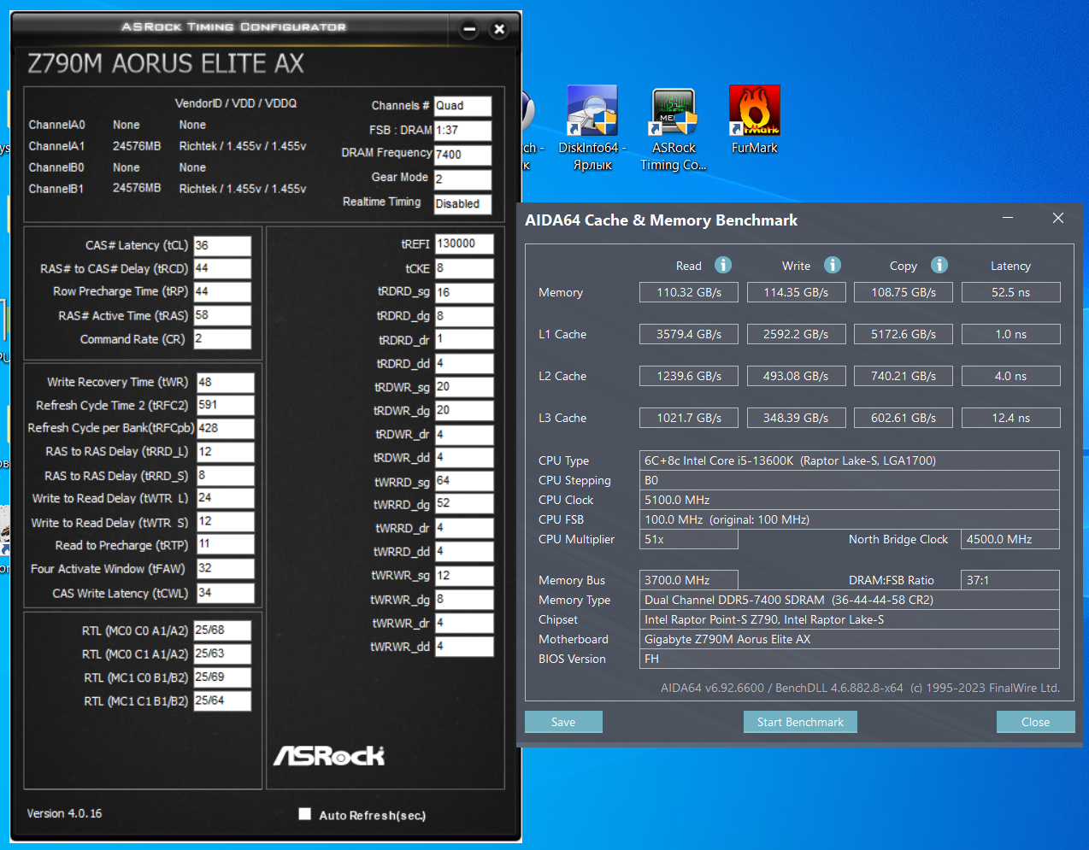The image size is (1089, 850).
Task: Click the tCKE value field
Action: [464, 268]
